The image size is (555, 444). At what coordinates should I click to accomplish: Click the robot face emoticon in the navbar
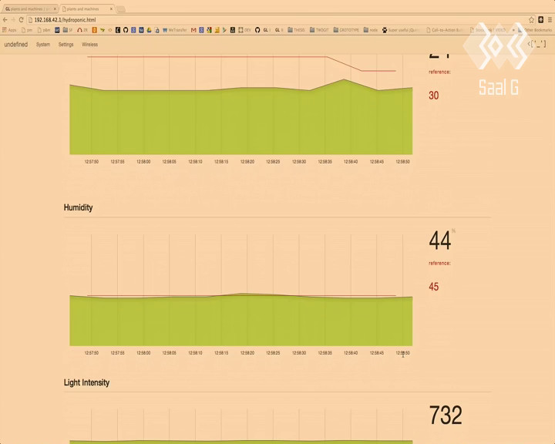536,44
